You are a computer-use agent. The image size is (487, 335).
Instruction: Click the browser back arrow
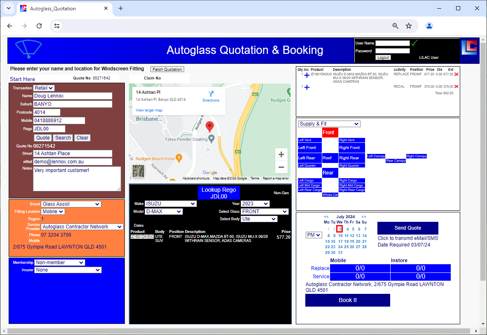(9, 26)
